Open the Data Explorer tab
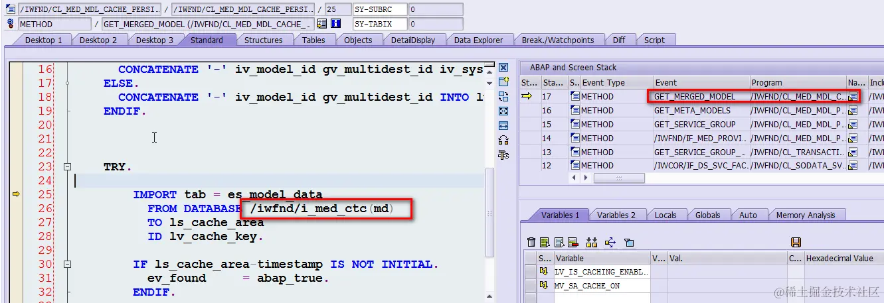 point(478,40)
